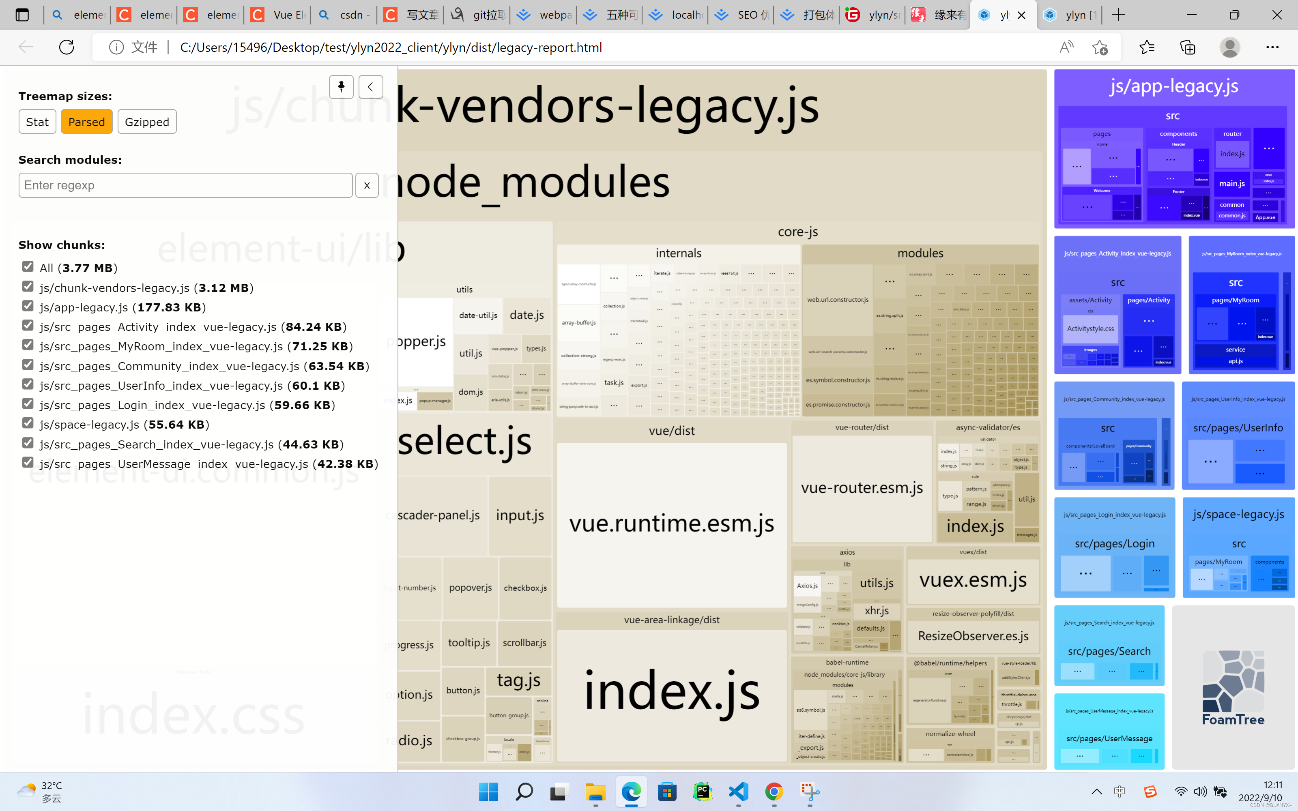Open the browser settings three-dots menu
Viewport: 1298px width, 811px height.
coord(1272,47)
